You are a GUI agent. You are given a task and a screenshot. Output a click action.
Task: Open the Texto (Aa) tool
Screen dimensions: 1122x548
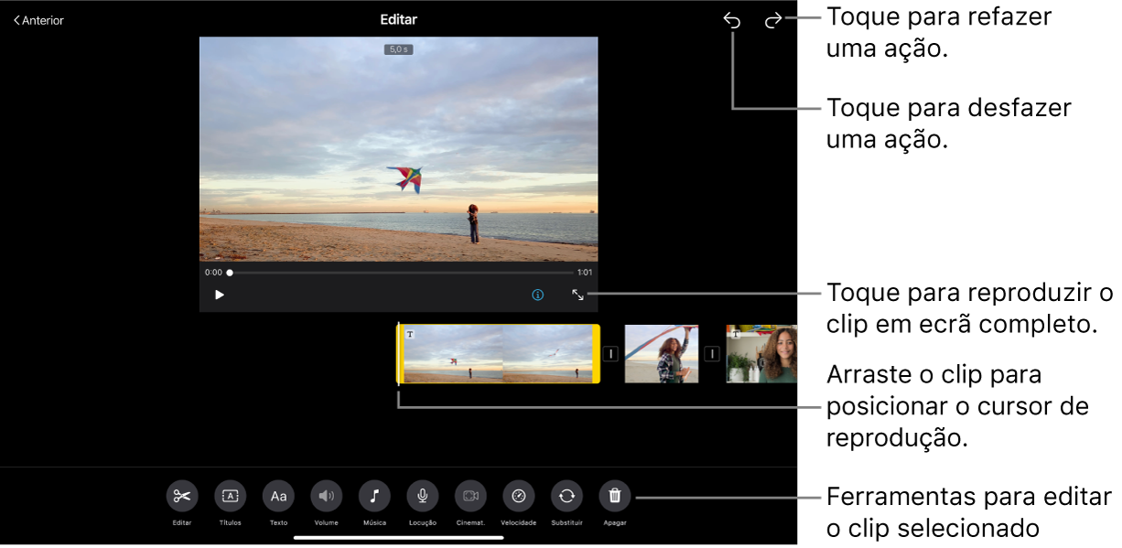278,496
